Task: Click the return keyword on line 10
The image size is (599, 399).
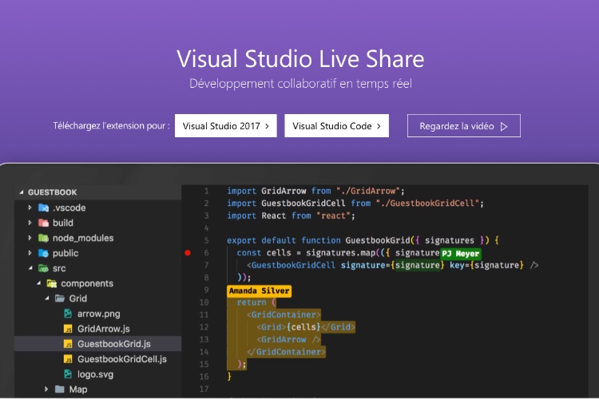Action: click(x=252, y=302)
